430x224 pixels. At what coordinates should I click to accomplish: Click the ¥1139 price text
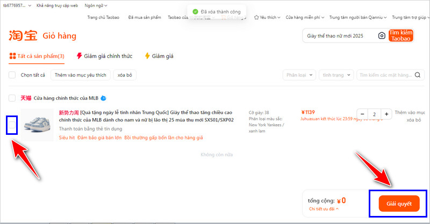308,112
